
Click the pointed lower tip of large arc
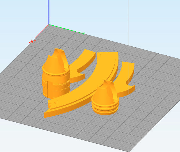(46, 116)
